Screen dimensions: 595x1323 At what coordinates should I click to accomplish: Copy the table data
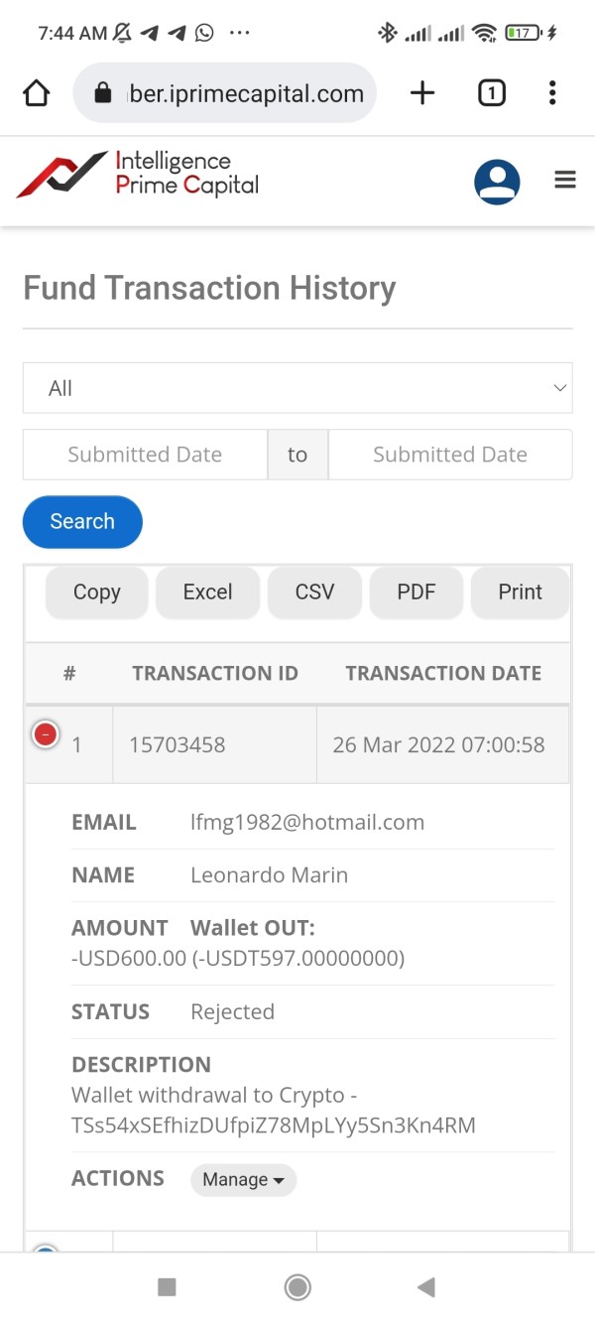[x=97, y=593]
